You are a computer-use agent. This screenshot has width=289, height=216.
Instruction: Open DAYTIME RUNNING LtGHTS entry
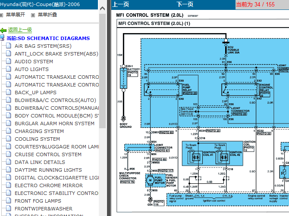(x=48, y=170)
